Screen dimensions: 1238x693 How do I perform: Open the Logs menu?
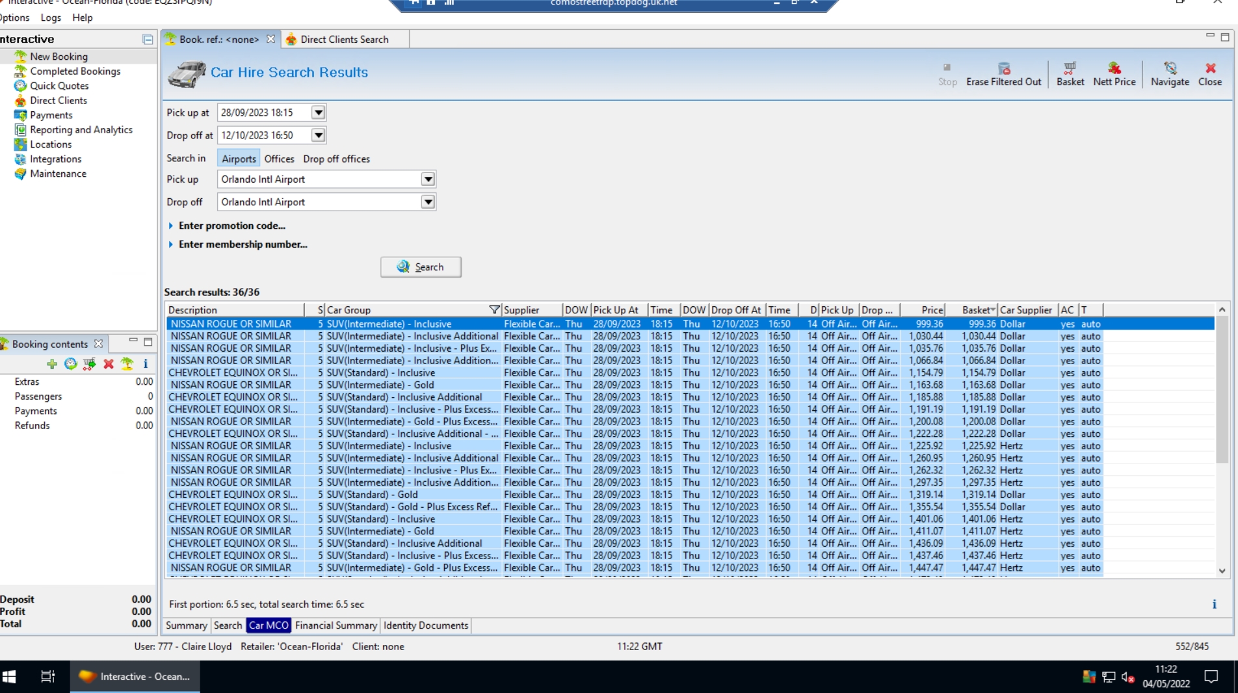(x=51, y=18)
